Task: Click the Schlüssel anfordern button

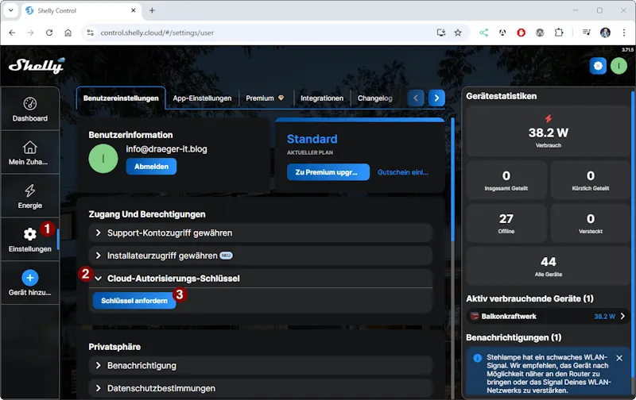Action: [x=134, y=301]
